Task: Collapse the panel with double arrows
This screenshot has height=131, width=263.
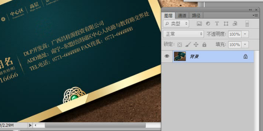Action: click(x=250, y=10)
